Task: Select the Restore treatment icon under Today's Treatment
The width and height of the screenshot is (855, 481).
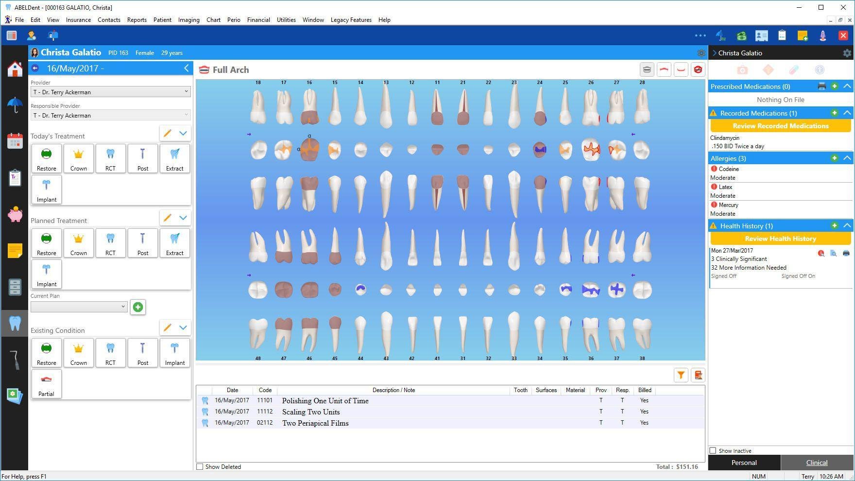Action: pyautogui.click(x=46, y=158)
